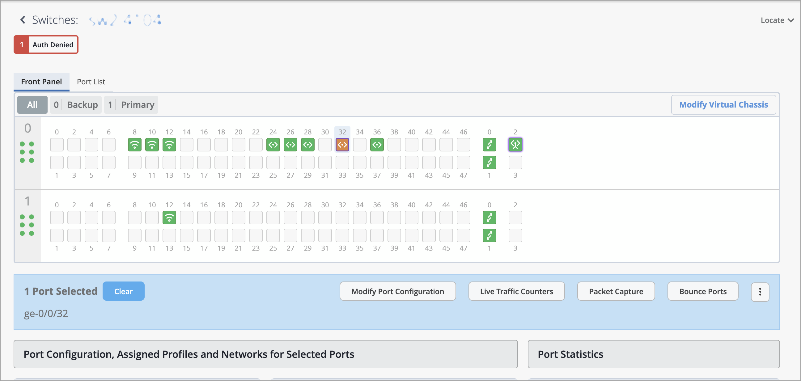Open the three-dot more actions menu
The image size is (801, 381).
pyautogui.click(x=760, y=292)
